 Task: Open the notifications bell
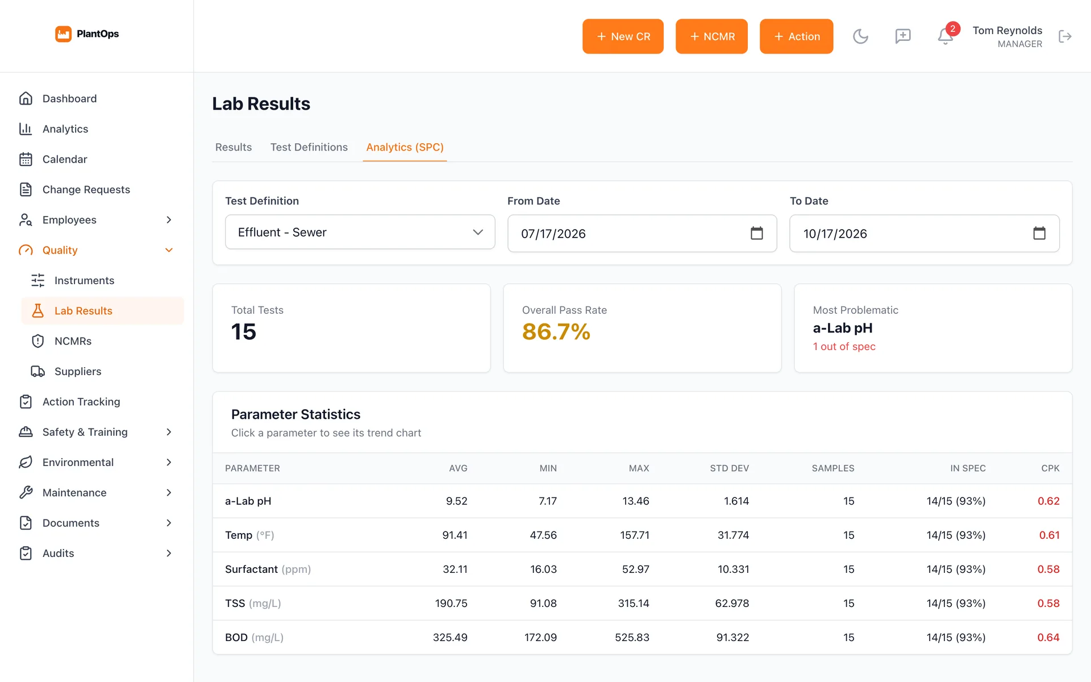click(x=945, y=36)
